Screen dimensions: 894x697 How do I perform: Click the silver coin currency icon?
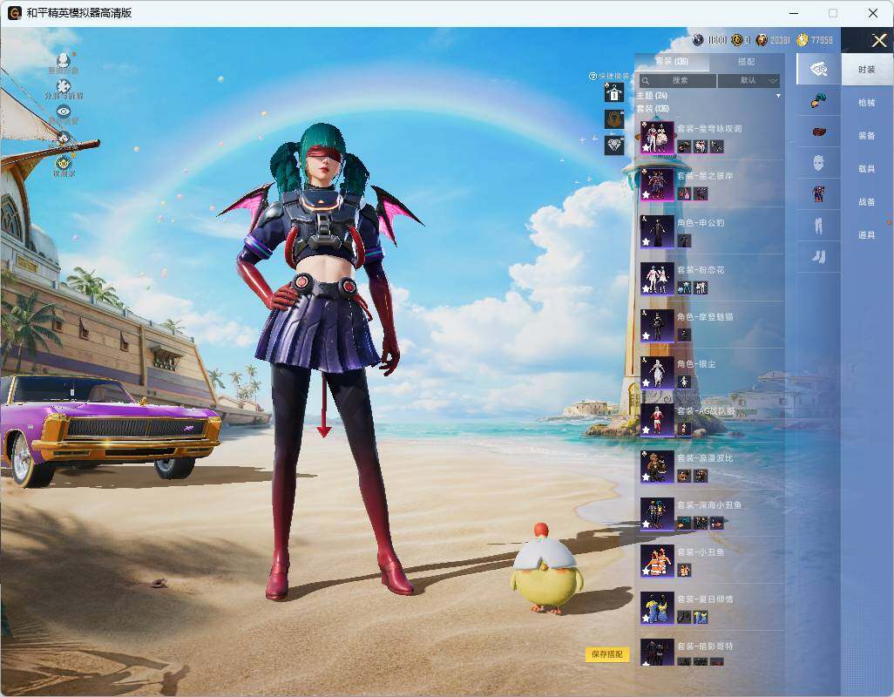tap(698, 40)
